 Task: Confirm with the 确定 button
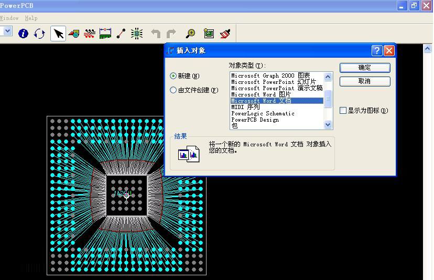tap(364, 68)
